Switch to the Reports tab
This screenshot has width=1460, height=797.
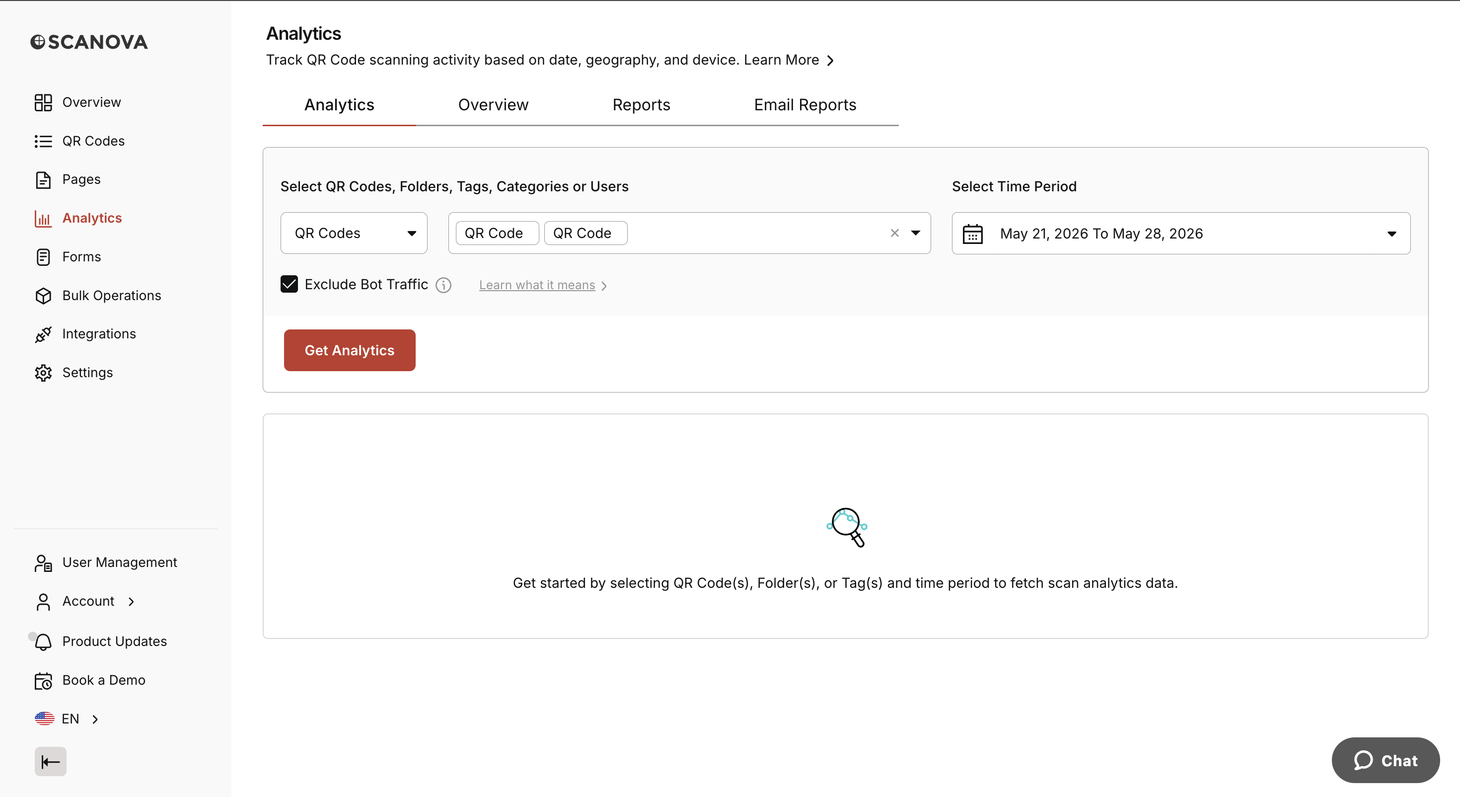(641, 105)
